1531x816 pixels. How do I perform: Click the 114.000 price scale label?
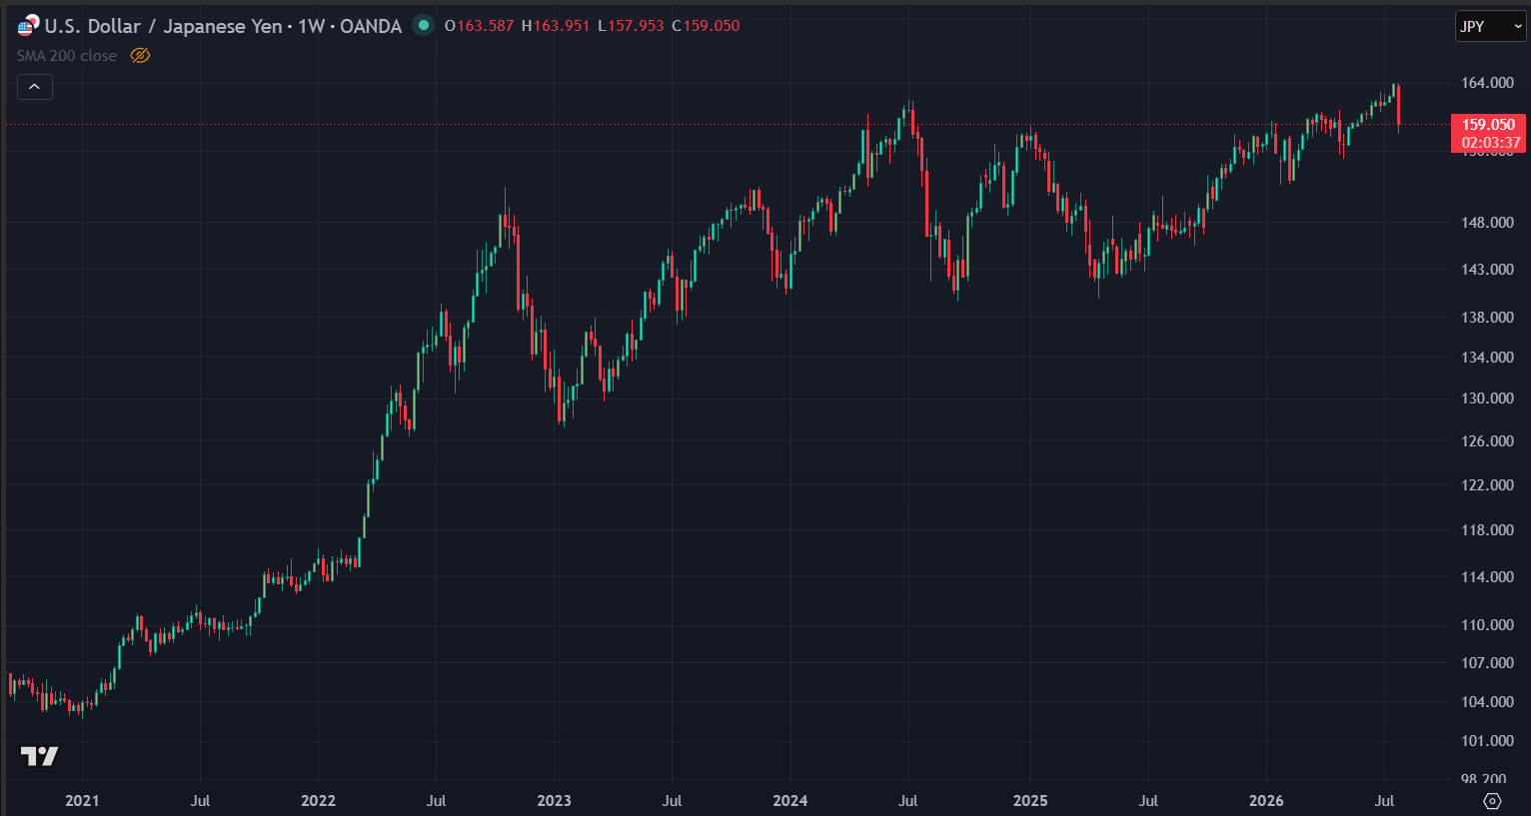(x=1487, y=577)
